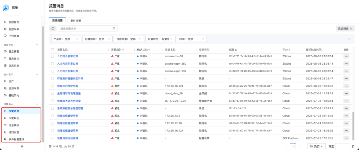The height and width of the screenshot is (150, 359).
Task: Tick the checkbox for the zstone-ceph-132 row
Action: coord(53,71)
